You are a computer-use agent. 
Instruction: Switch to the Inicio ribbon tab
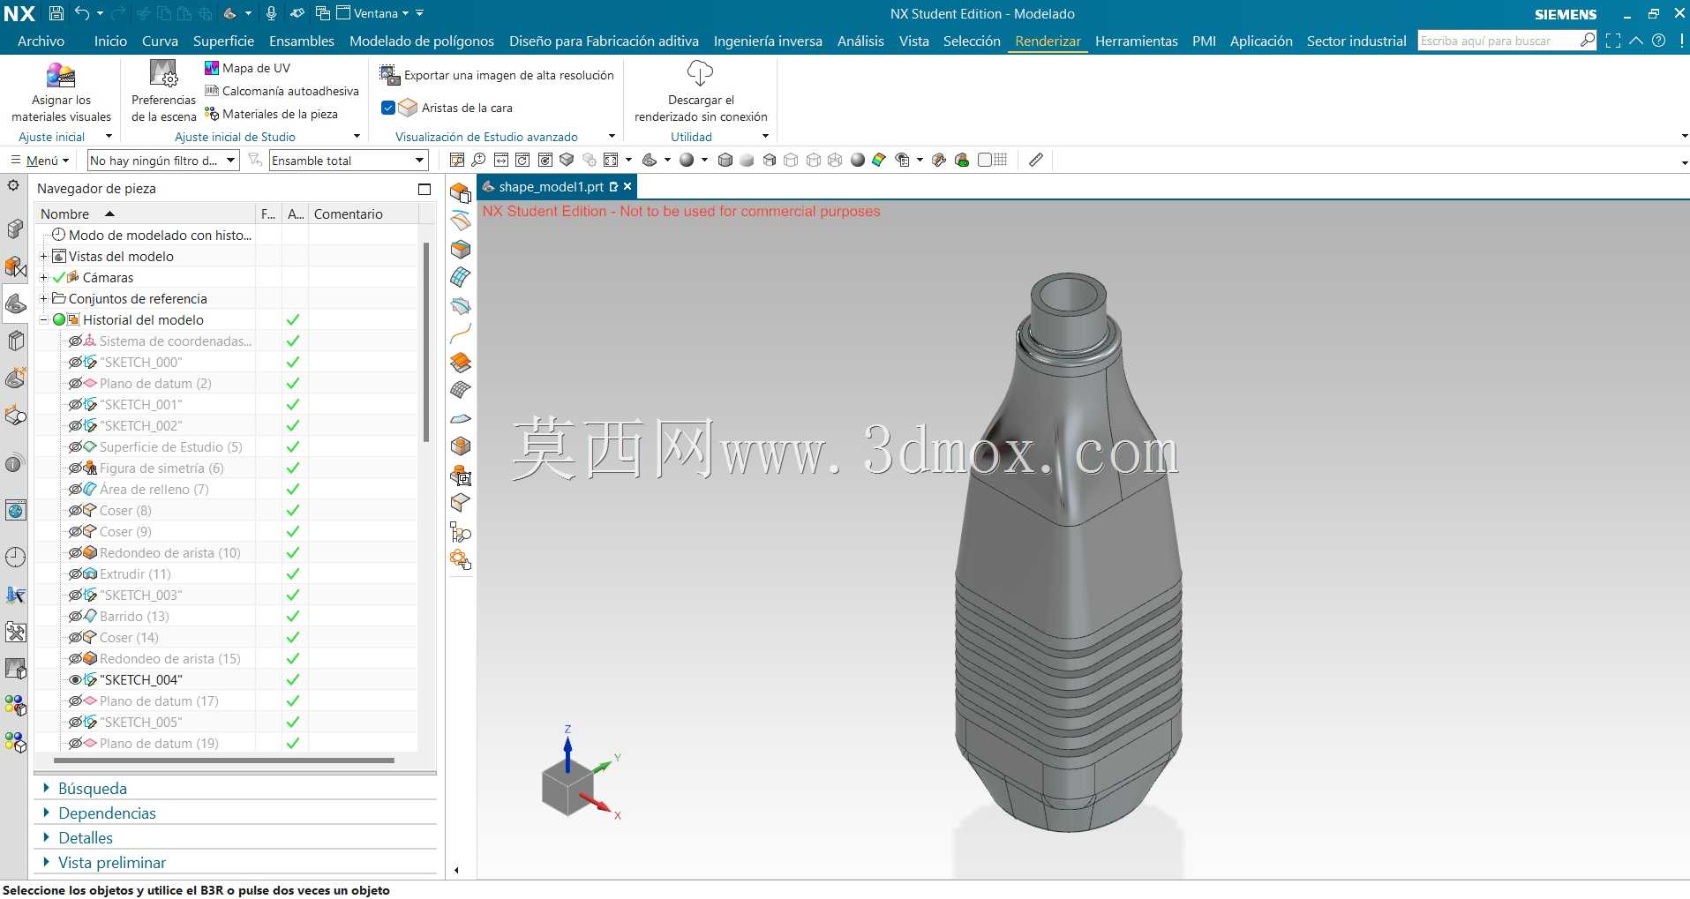tap(110, 41)
